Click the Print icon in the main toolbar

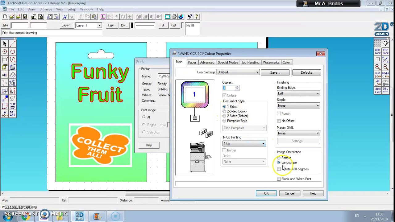pyautogui.click(x=174, y=17)
